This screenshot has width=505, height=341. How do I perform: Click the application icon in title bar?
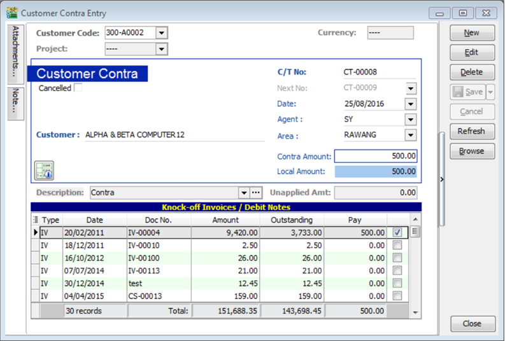tap(11, 13)
